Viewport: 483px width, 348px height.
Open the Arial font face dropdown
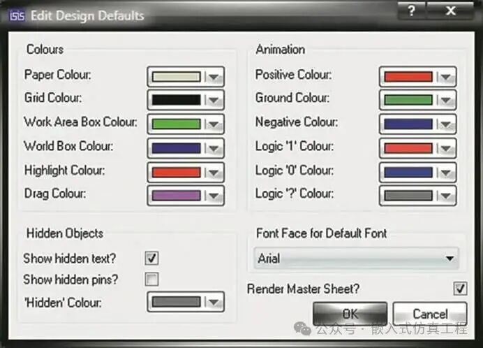tap(357, 259)
